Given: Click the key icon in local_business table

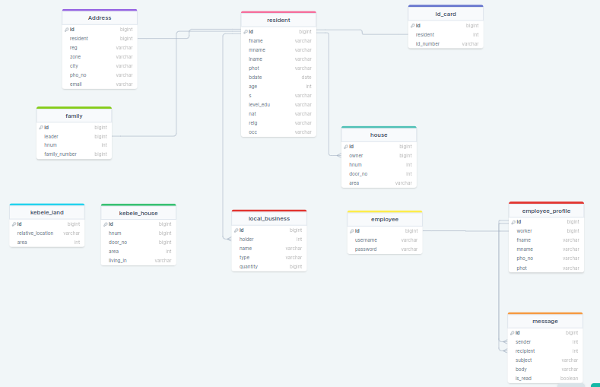Looking at the screenshot, I should 236,230.
